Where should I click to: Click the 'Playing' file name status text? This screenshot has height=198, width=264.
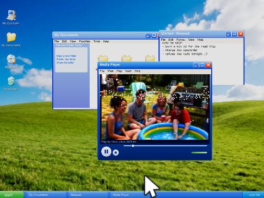pos(119,142)
